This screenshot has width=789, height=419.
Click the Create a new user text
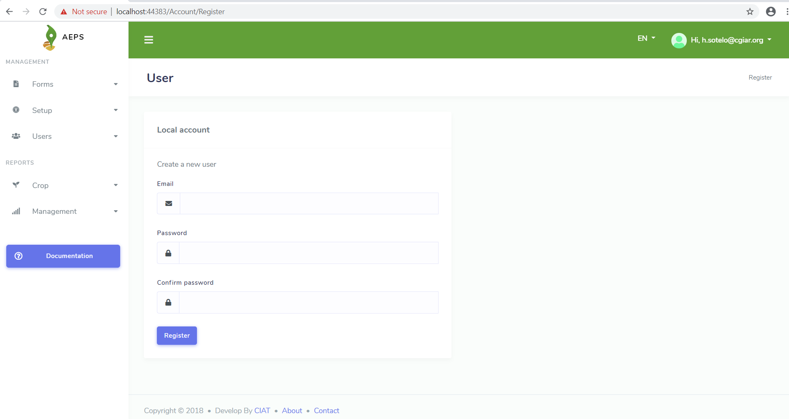click(187, 164)
